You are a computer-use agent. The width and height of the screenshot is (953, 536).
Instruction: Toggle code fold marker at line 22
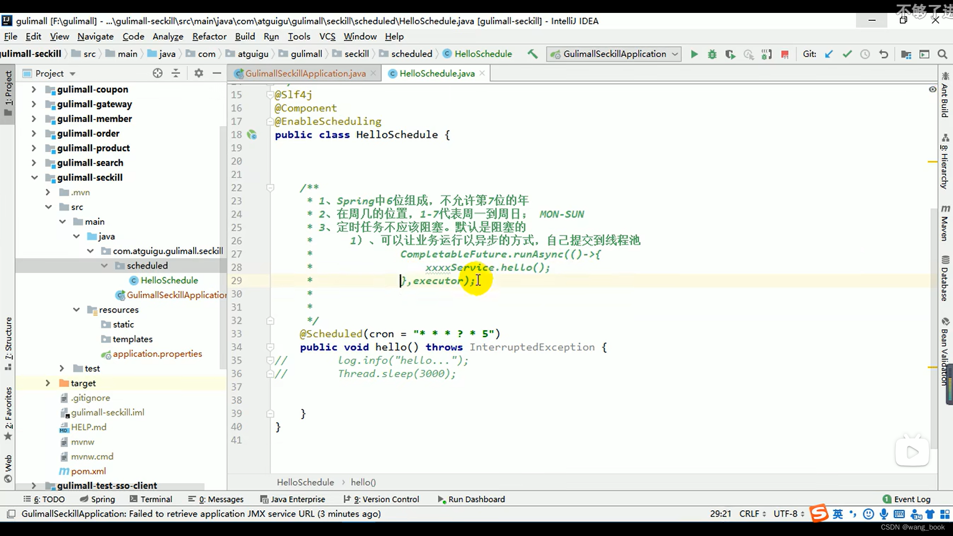(271, 188)
